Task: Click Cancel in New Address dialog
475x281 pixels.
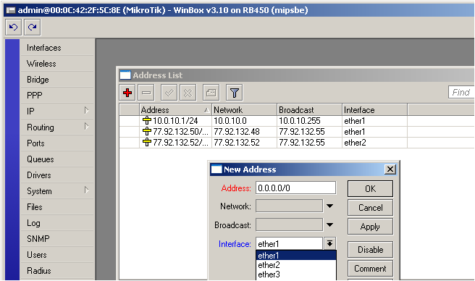Action: pyautogui.click(x=370, y=208)
